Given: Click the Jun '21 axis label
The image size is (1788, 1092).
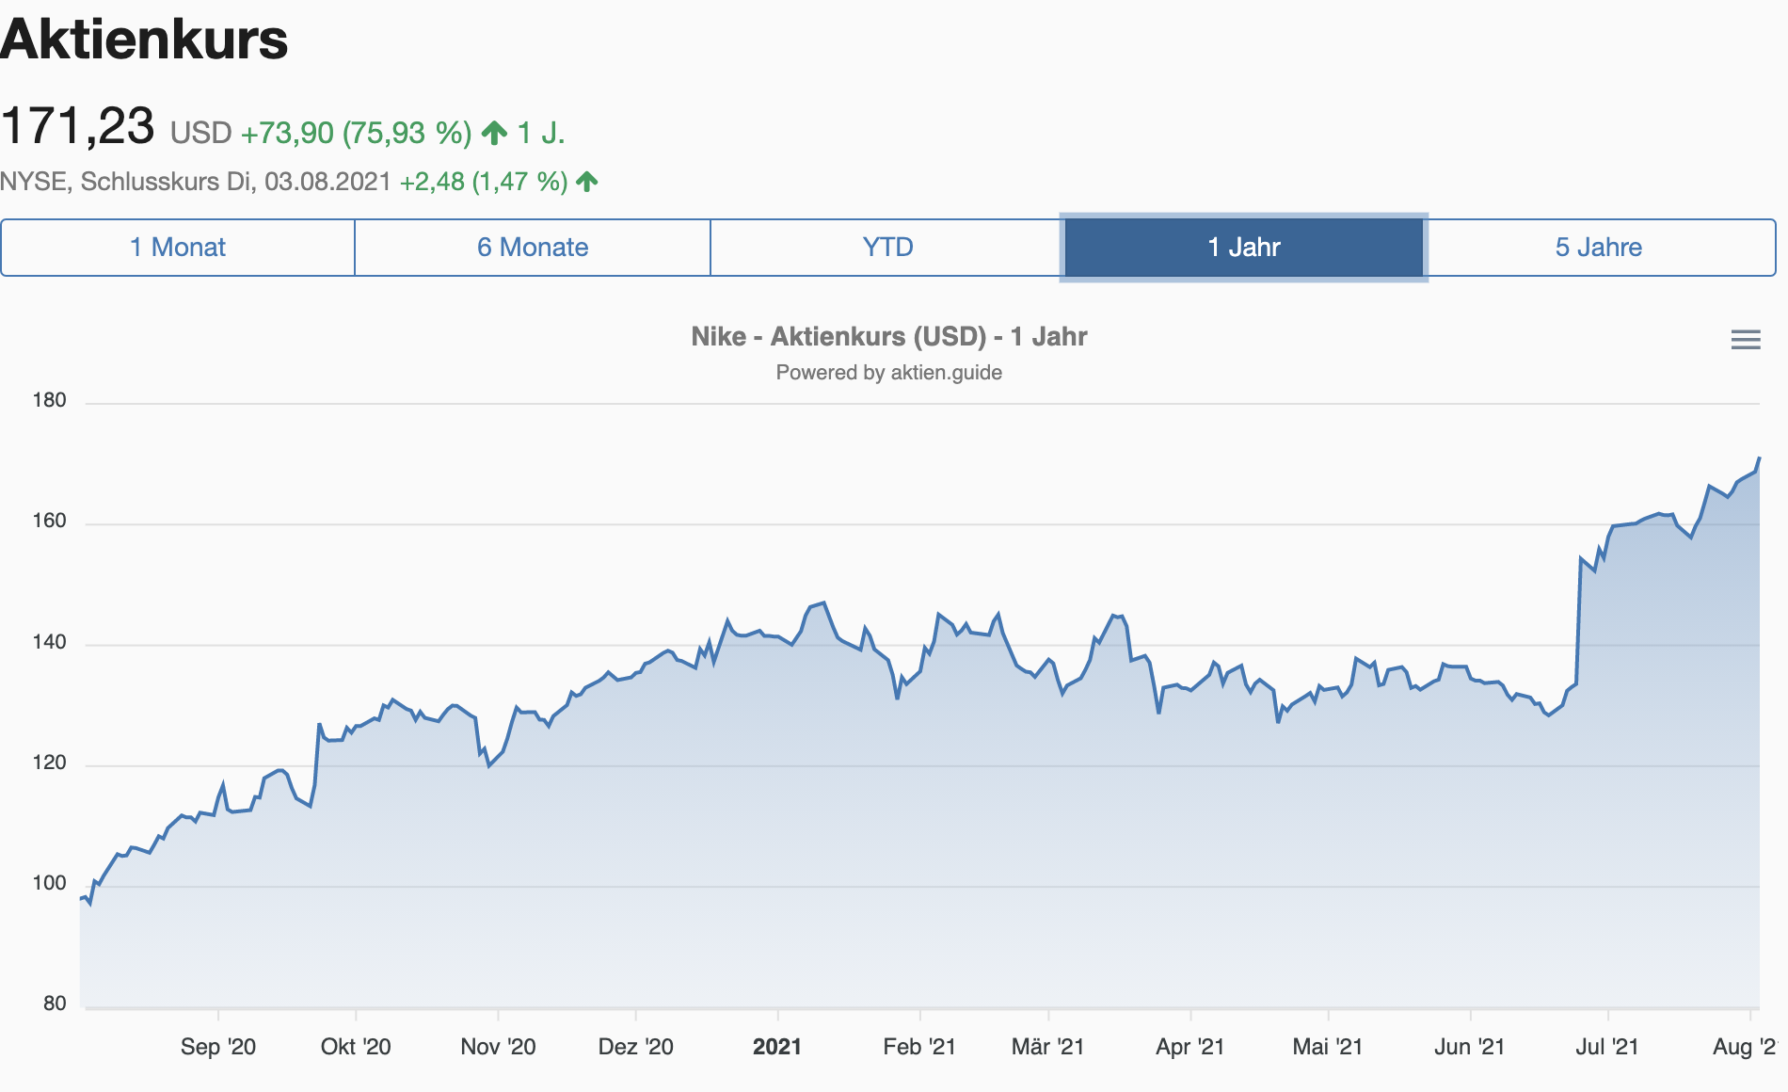Looking at the screenshot, I should tap(1470, 1047).
